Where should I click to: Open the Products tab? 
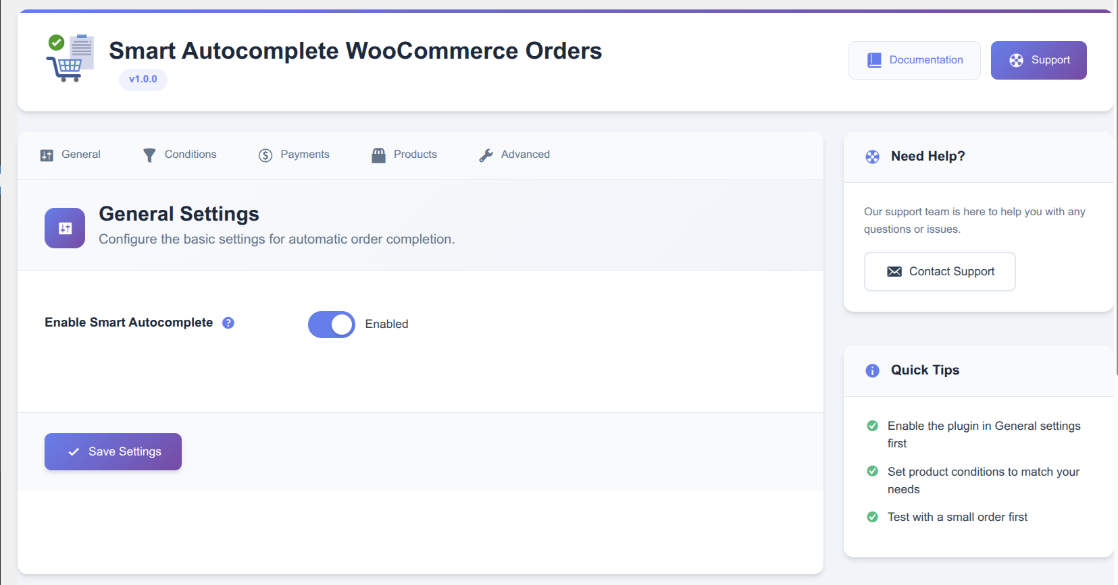[x=405, y=155]
